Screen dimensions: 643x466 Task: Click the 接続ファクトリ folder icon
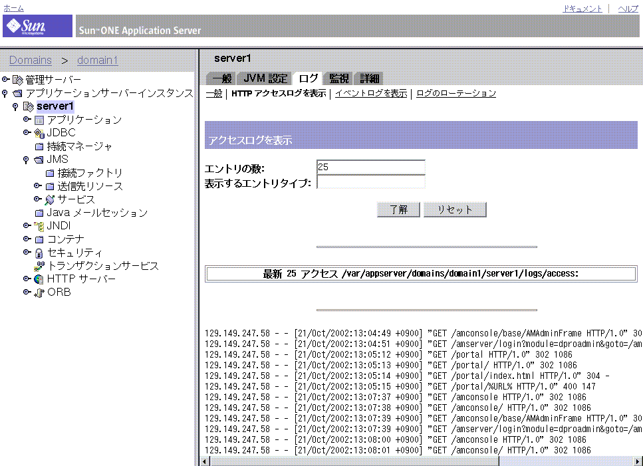(x=50, y=174)
